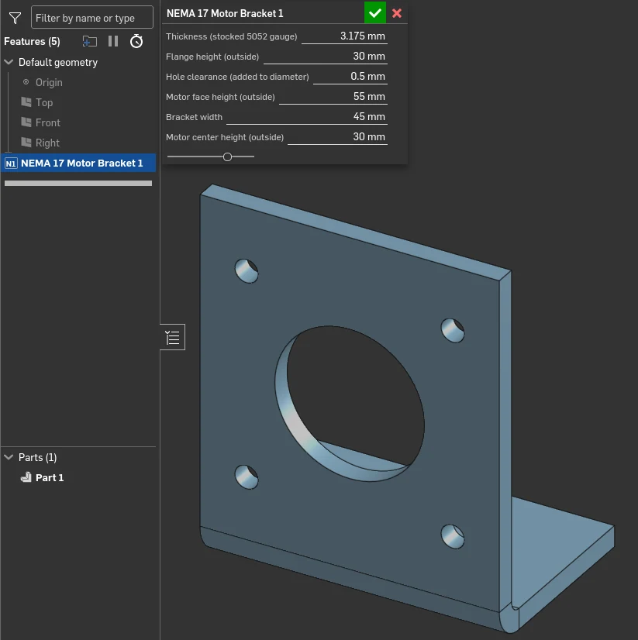Edit Bracket width value 45 mm

pos(307,117)
